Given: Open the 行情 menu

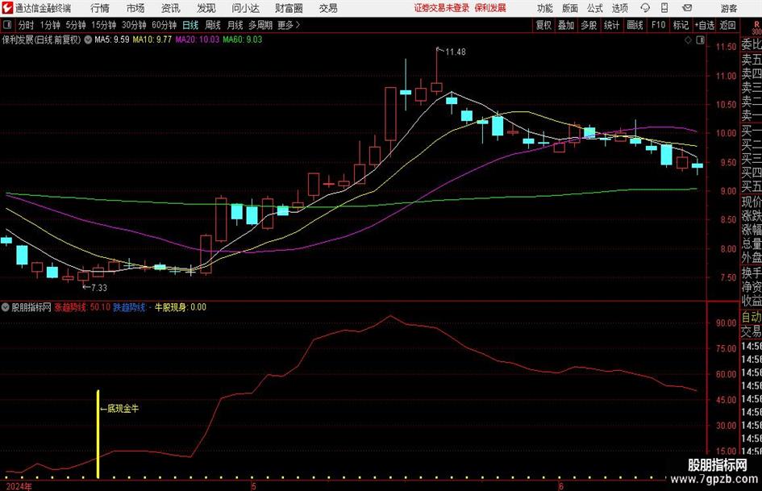Looking at the screenshot, I should coord(100,8).
